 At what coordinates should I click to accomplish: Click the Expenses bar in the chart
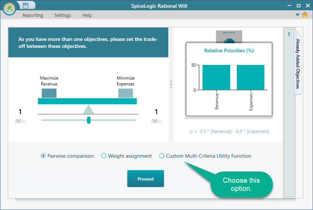pos(250,77)
